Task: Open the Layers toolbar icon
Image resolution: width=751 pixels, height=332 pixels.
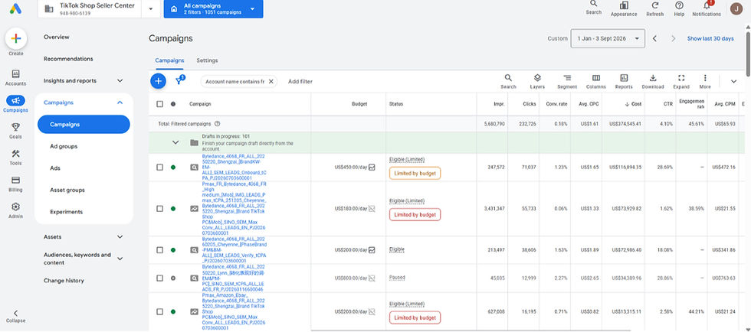Action: click(537, 78)
